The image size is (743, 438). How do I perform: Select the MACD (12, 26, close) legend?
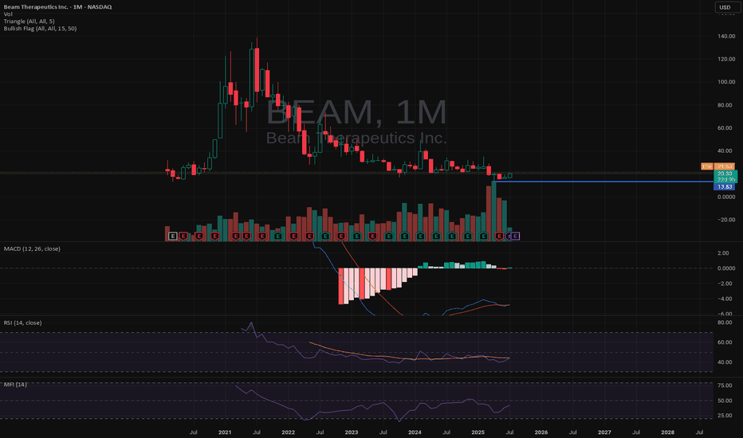[x=32, y=248]
